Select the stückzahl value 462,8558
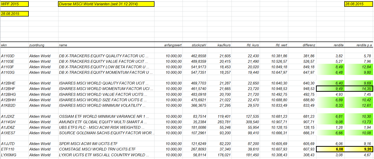374x159 pixels. [x=195, y=56]
